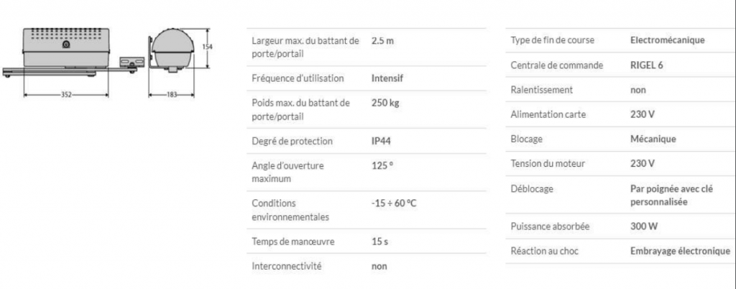Click the "Ralentissement" row label
The width and height of the screenshot is (736, 289).
pyautogui.click(x=541, y=90)
